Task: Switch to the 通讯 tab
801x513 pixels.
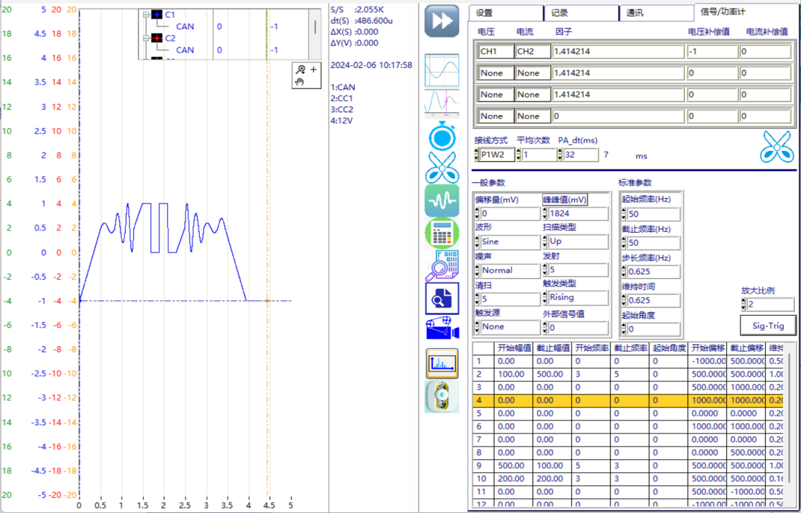Action: (x=655, y=13)
